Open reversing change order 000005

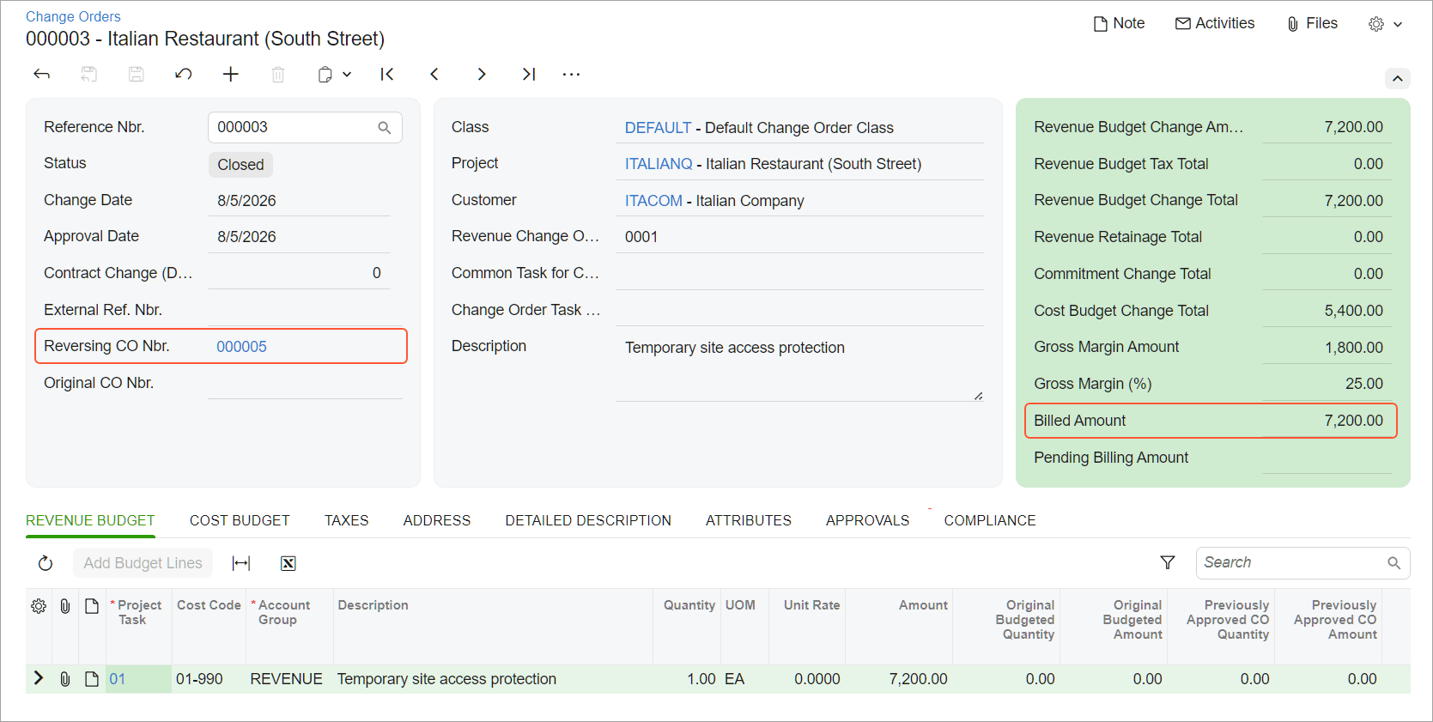(241, 347)
